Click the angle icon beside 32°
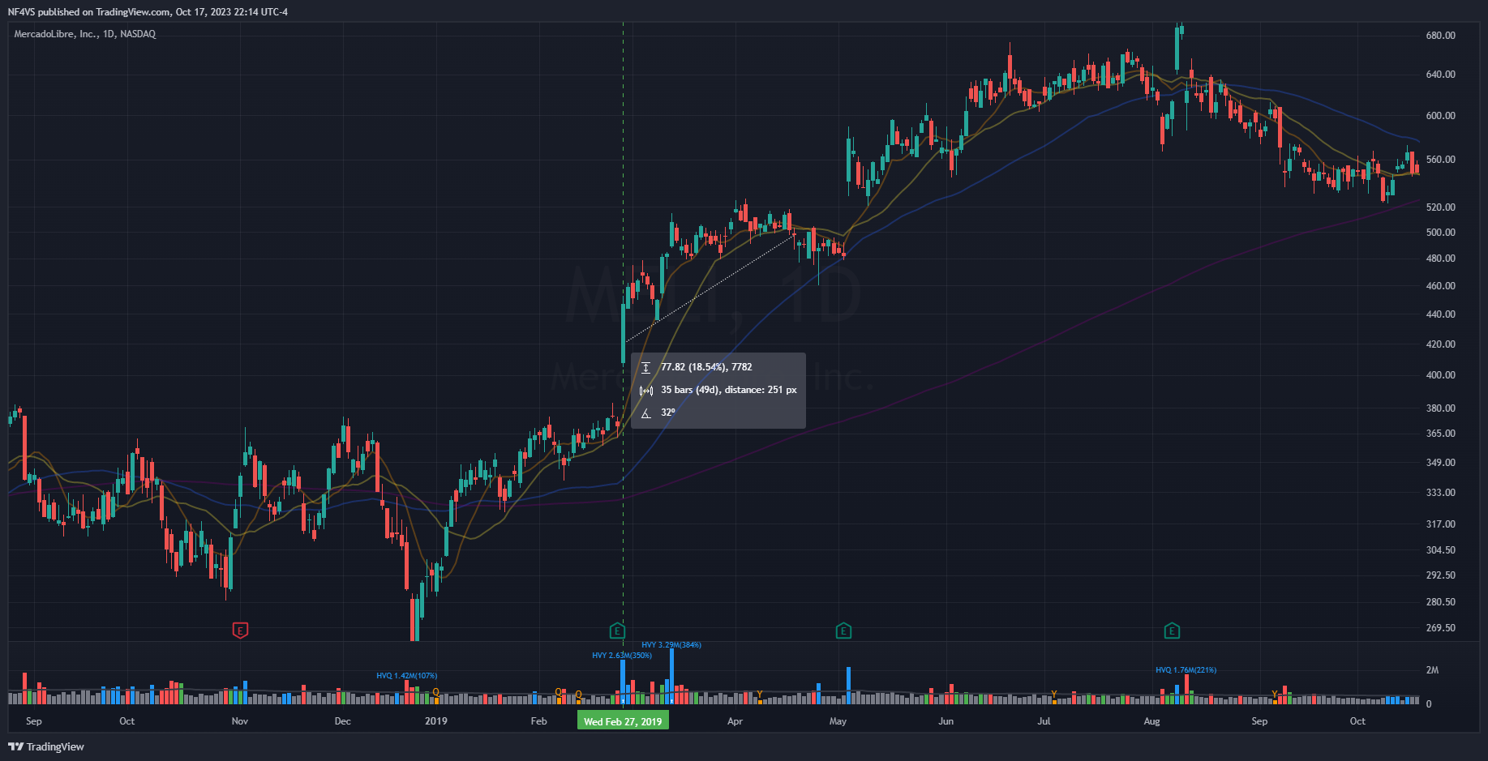Viewport: 1488px width, 761px height. coord(646,413)
